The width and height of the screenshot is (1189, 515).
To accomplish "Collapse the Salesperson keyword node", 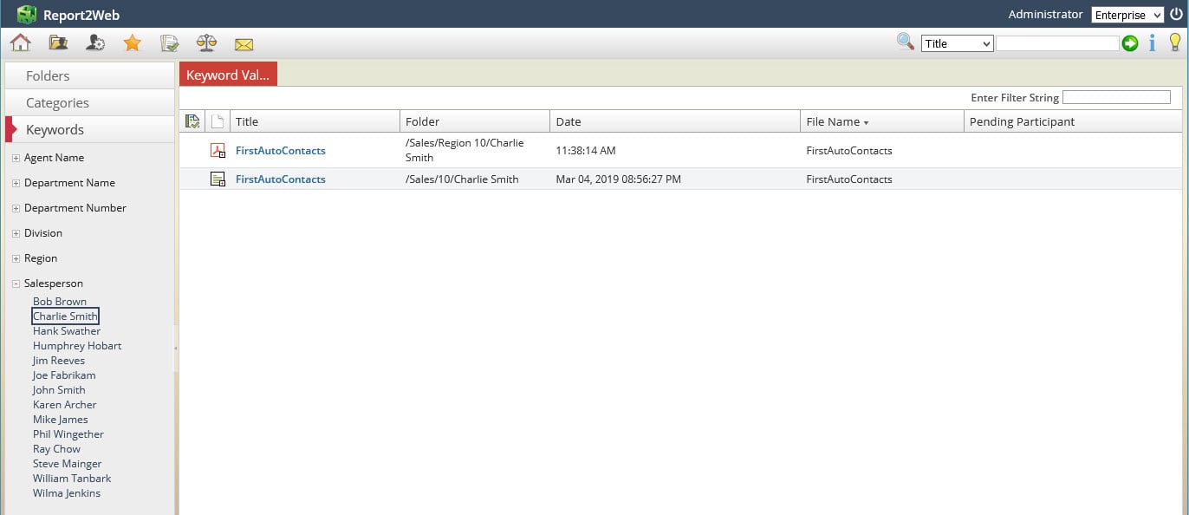I will pyautogui.click(x=16, y=284).
